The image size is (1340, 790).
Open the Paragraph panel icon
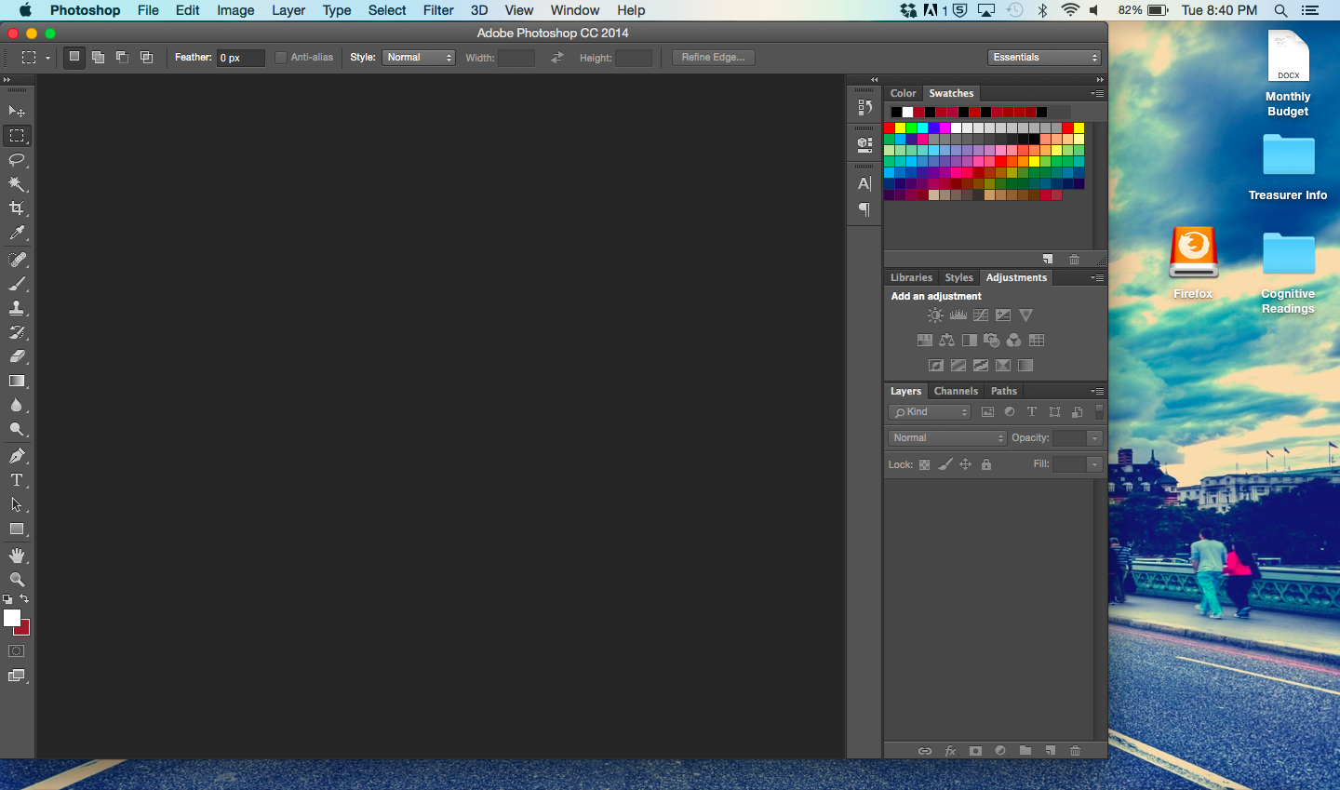tap(864, 210)
